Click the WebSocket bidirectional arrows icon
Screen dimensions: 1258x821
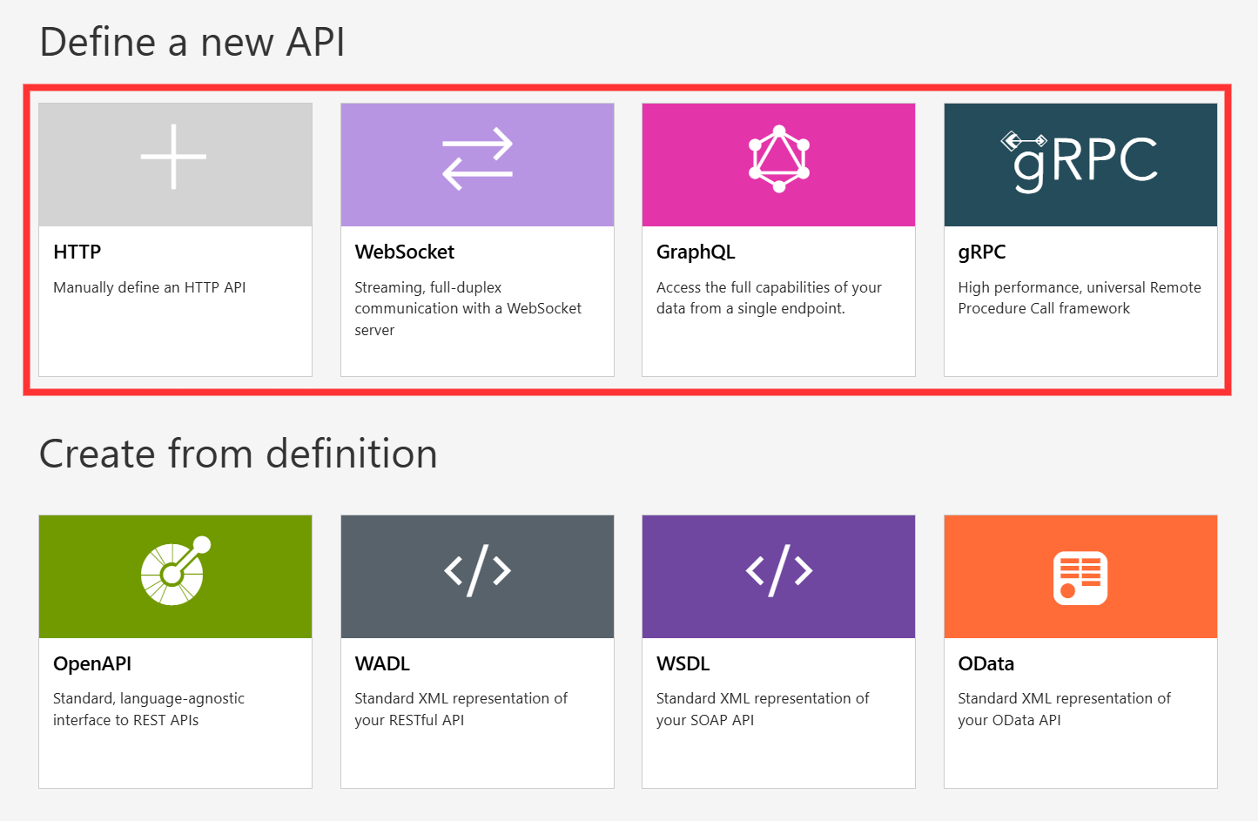[x=477, y=158]
